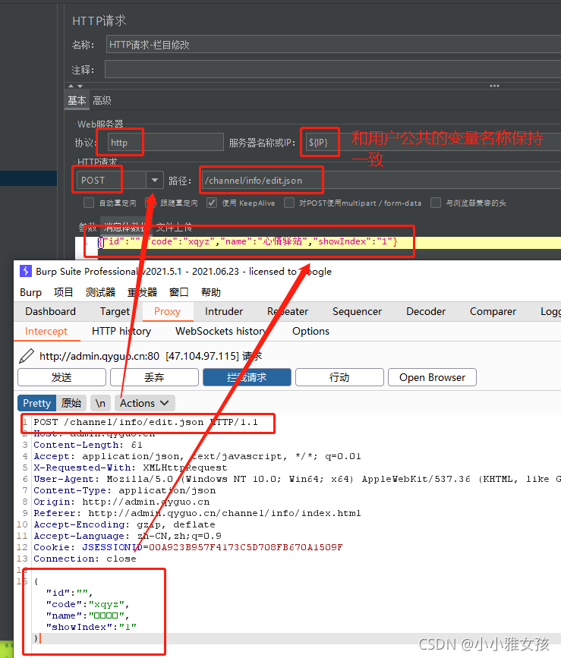Toggle the 与浏览器兼容的头 checkbox

coord(436,203)
